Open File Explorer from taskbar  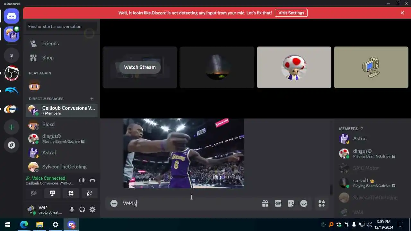[39, 225]
